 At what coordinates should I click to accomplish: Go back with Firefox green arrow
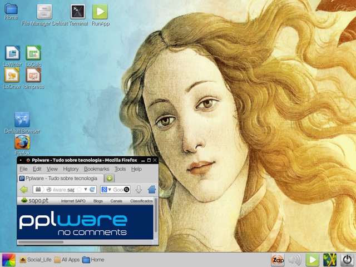(23, 189)
